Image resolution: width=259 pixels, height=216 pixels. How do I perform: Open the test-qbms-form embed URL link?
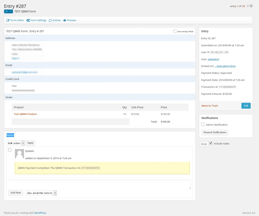[225, 66]
